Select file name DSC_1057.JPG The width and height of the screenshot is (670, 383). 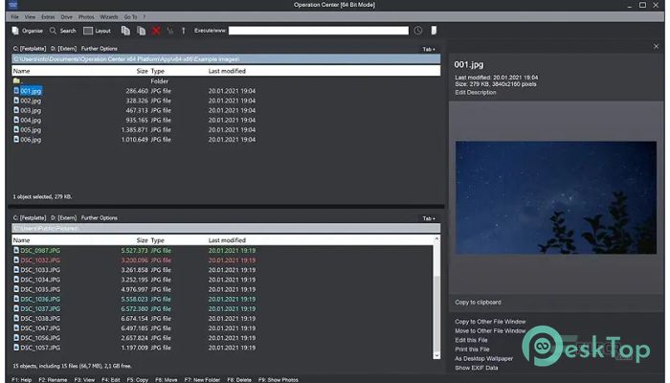40,348
